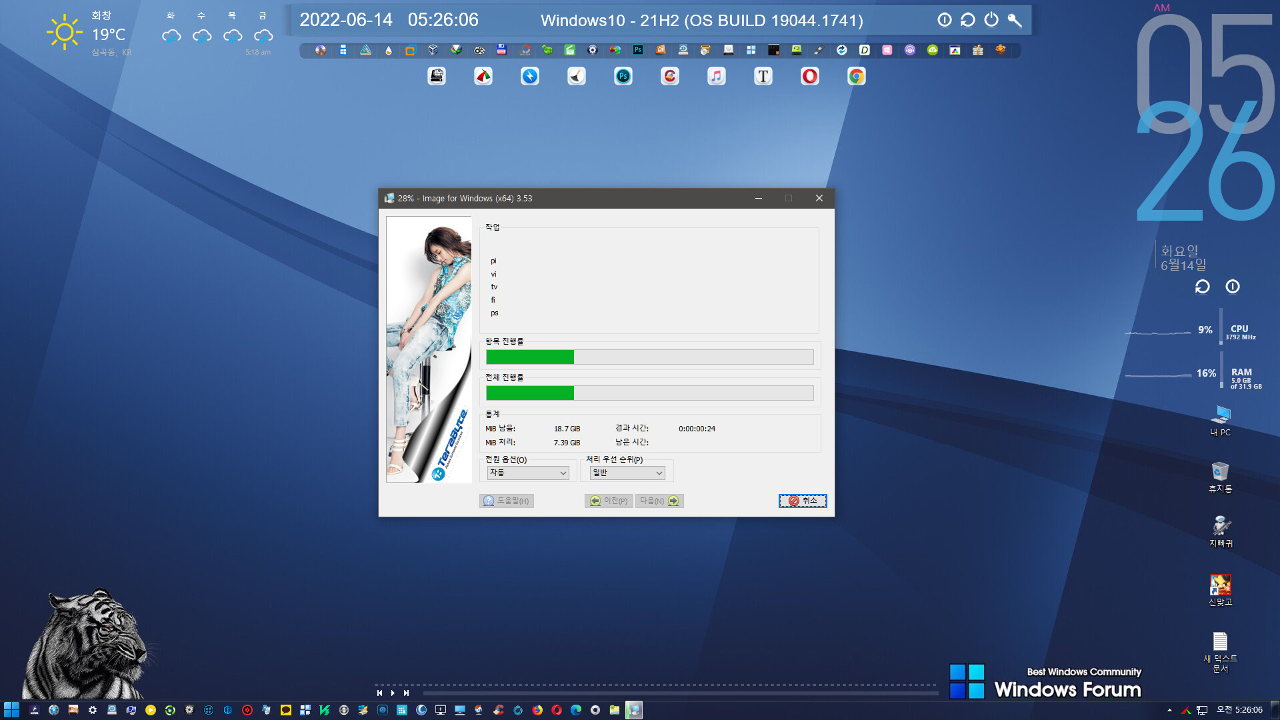Viewport: 1280px width, 720px height.
Task: Open Firefox from the taskbar
Action: (537, 710)
